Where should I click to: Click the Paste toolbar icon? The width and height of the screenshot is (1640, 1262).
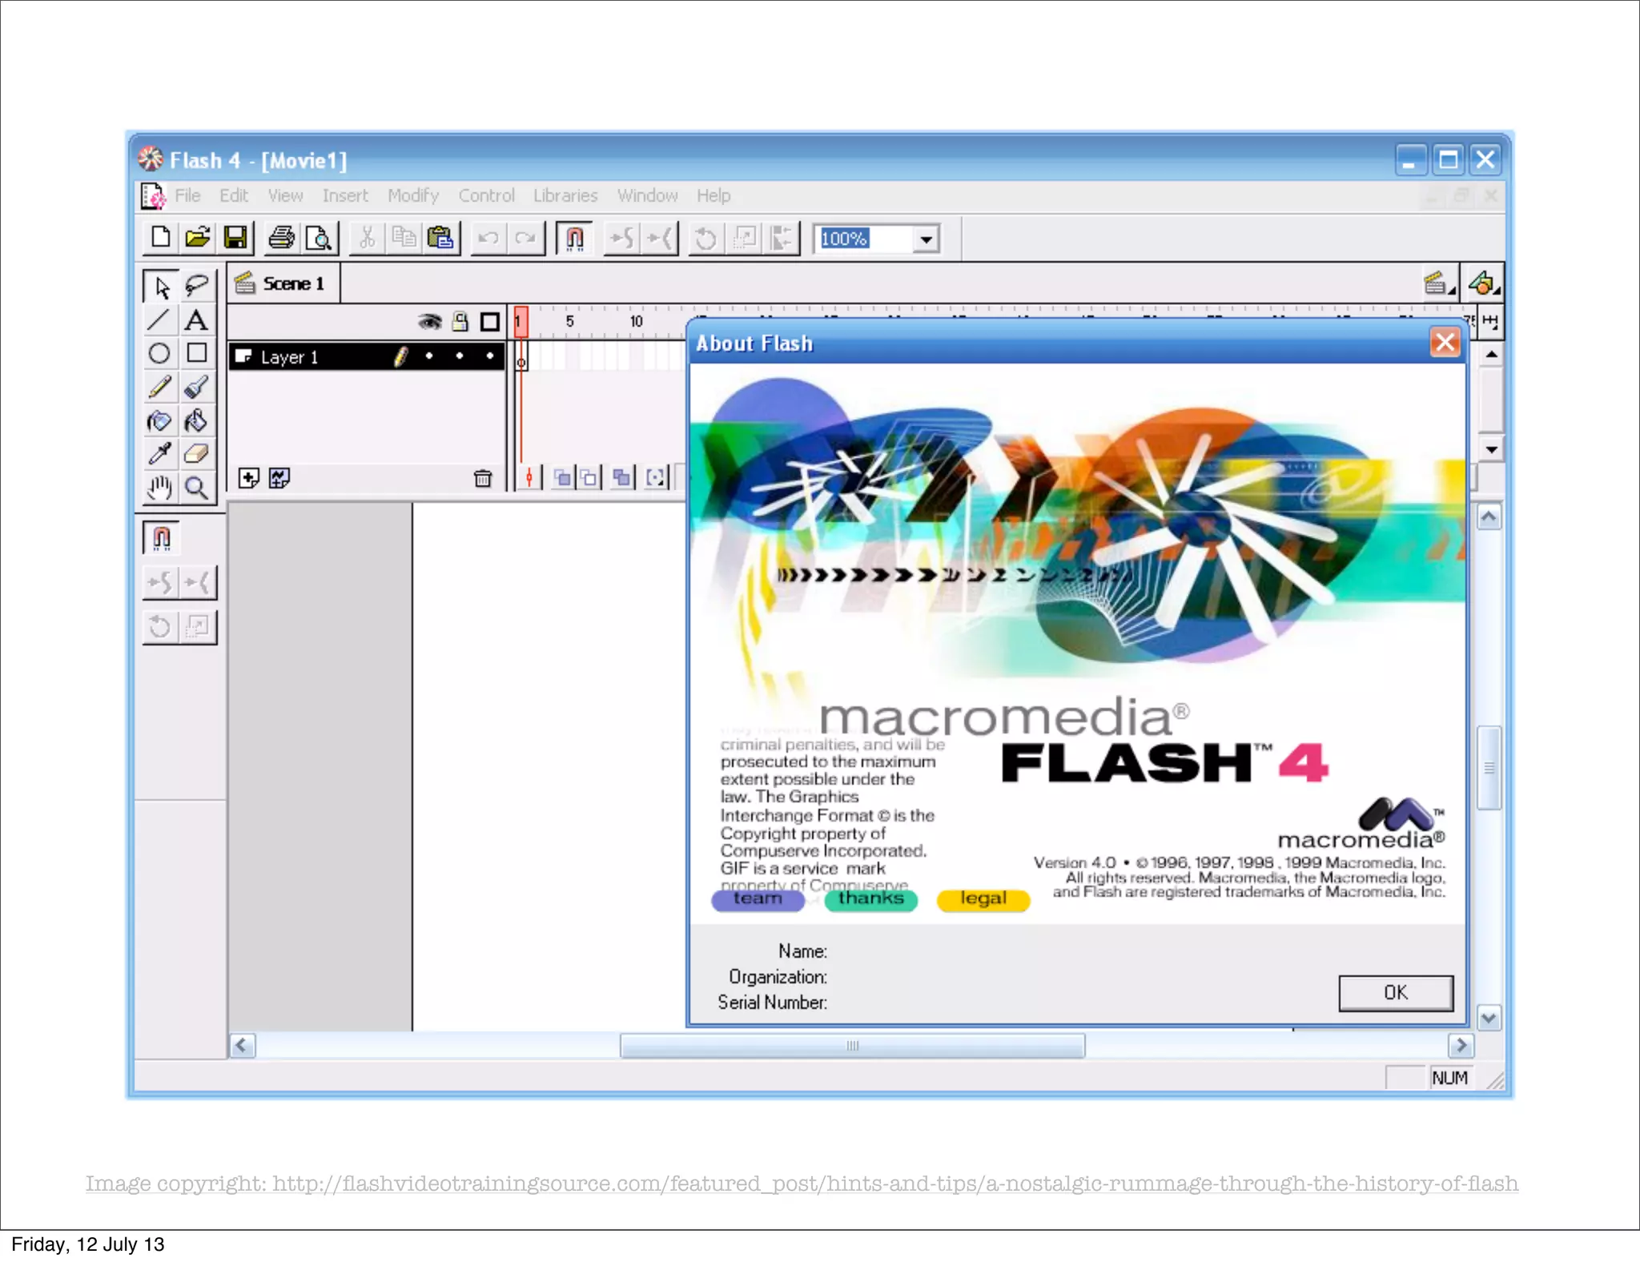[x=440, y=238]
